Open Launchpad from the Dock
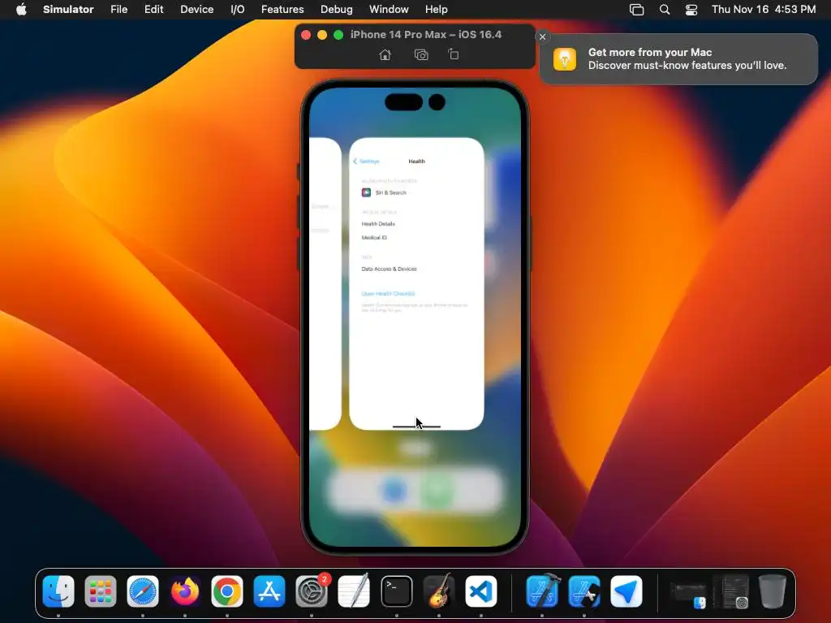This screenshot has width=831, height=623. click(100, 591)
